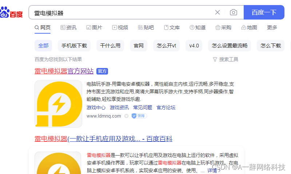This screenshot has width=291, height=174.
Task: Go to the 知道 tab
Action: click(x=198, y=28)
